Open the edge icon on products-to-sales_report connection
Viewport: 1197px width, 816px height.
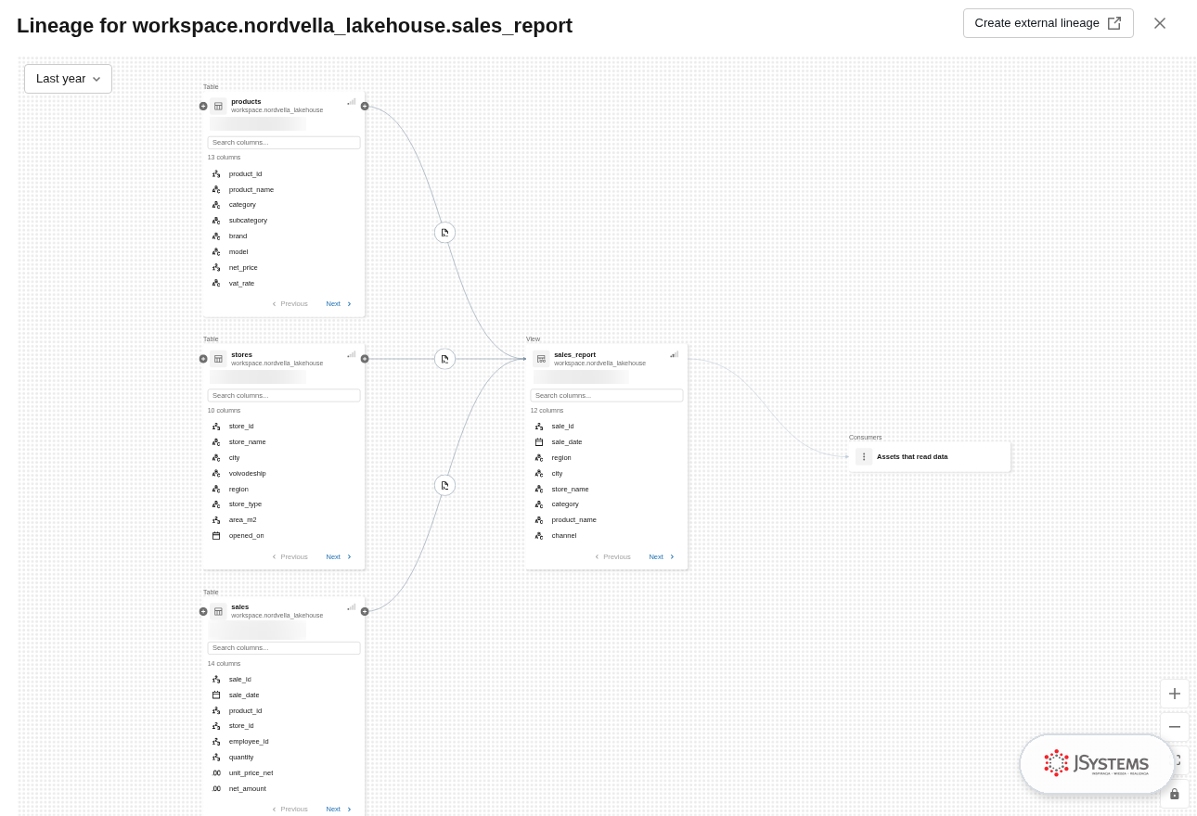point(444,233)
